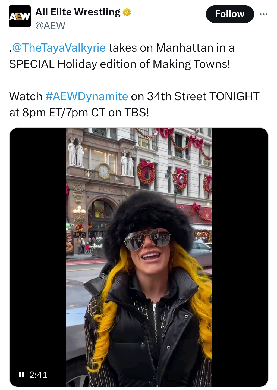Screen dimensions: 277x390
Task: Open the three-dot more options menu
Action: (x=263, y=14)
